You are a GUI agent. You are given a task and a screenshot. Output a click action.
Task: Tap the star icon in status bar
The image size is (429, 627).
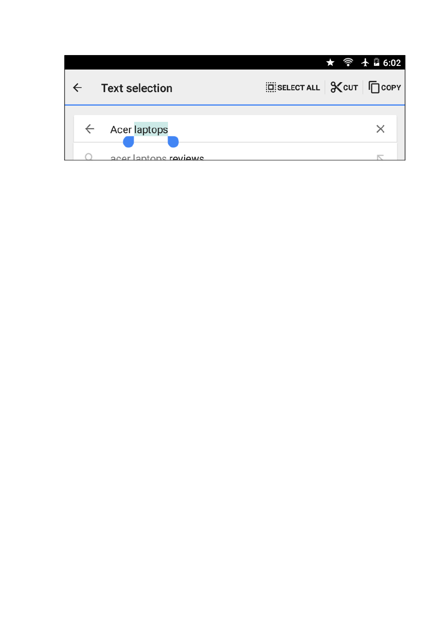pos(331,62)
